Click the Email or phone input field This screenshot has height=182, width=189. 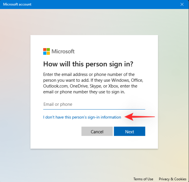pos(94,104)
